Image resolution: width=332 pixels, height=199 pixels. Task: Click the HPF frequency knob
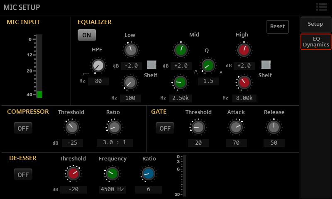98,65
